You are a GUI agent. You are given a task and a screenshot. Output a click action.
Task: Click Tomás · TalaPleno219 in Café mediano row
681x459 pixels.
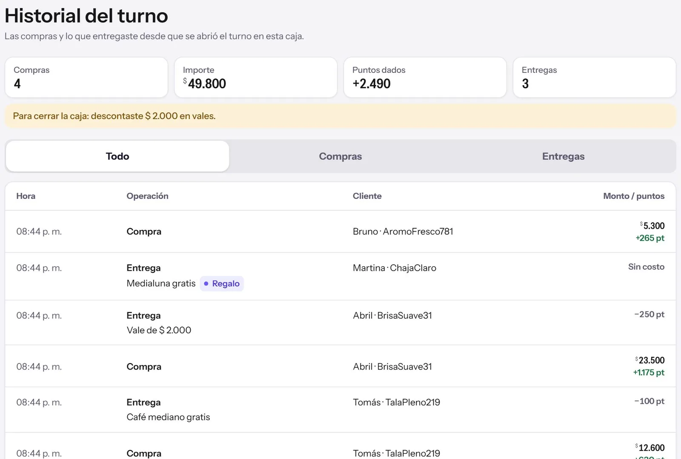[397, 402]
